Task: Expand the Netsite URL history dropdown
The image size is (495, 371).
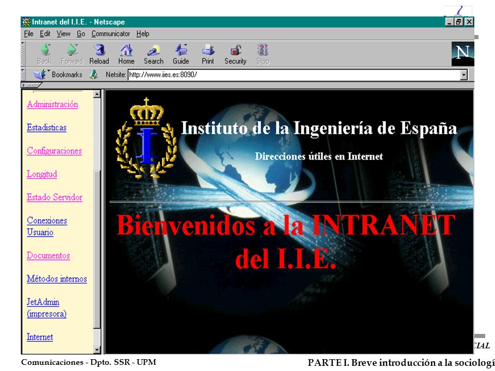Action: tap(464, 75)
